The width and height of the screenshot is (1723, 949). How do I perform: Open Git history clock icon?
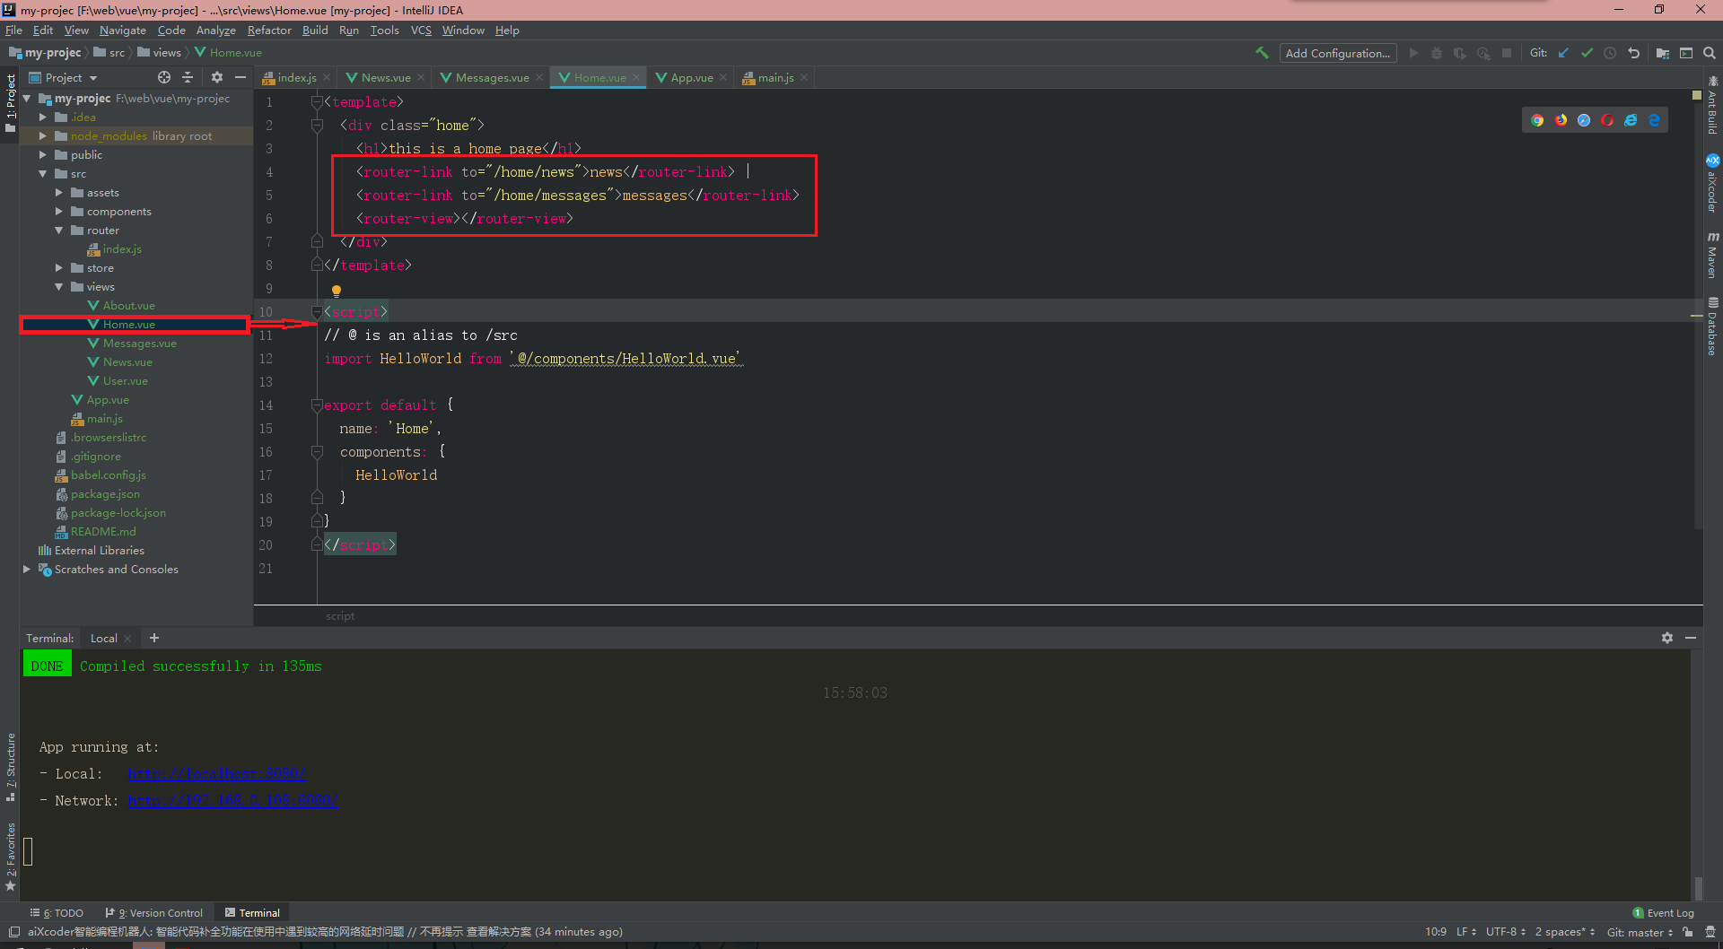tap(1610, 53)
